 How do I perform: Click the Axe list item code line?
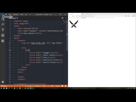pos(42,58)
